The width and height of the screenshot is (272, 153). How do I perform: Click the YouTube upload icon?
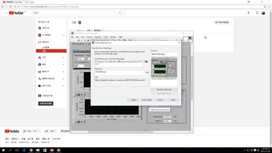pos(248,13)
